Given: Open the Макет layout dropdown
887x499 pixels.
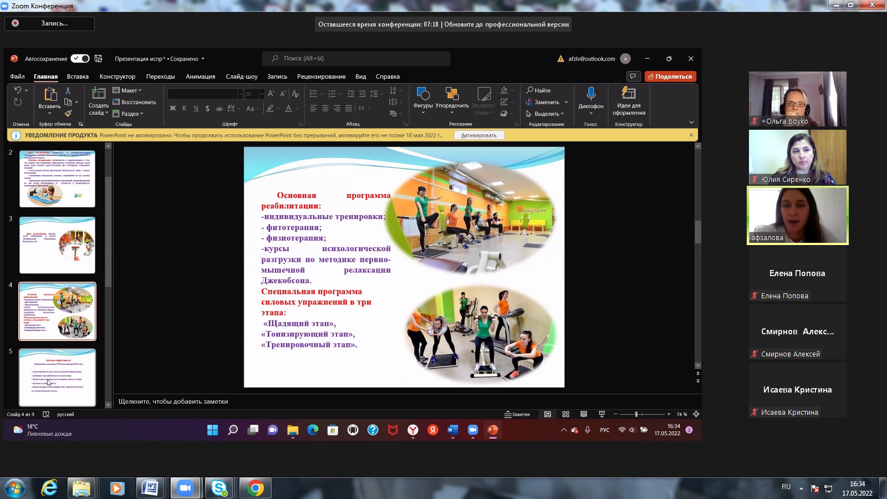Looking at the screenshot, I should click(x=128, y=90).
